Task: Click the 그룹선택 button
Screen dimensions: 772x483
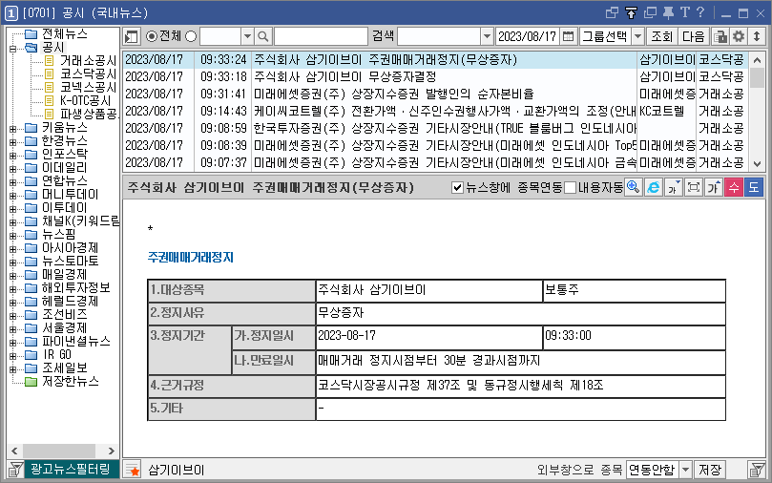Action: (605, 36)
